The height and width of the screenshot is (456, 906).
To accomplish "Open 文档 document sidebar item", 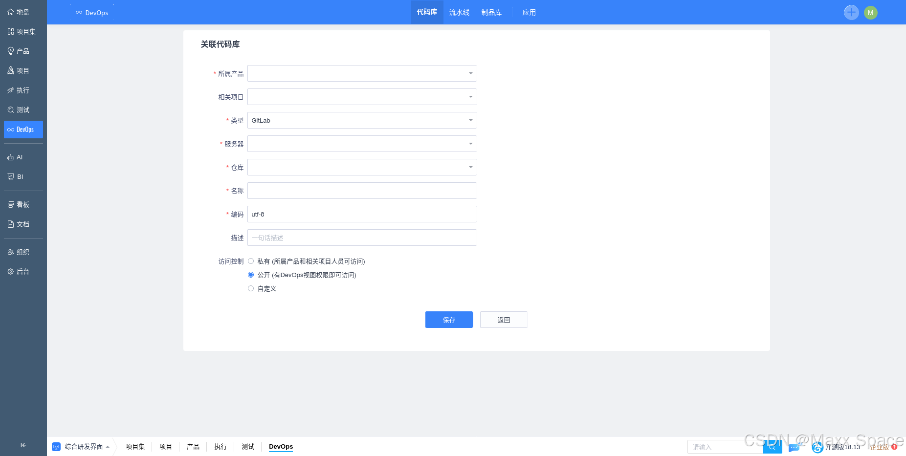I will coord(23,224).
